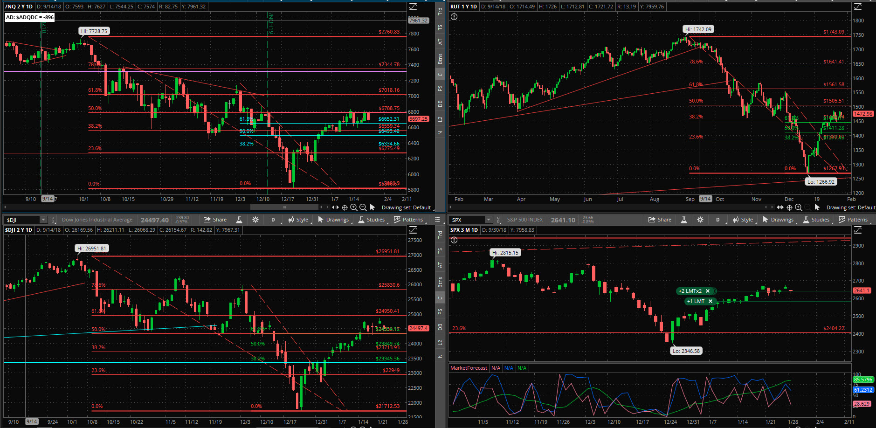Open the L2 side tab beside the $DJI chart
Image resolution: width=876 pixels, height=428 pixels.
pos(440,342)
